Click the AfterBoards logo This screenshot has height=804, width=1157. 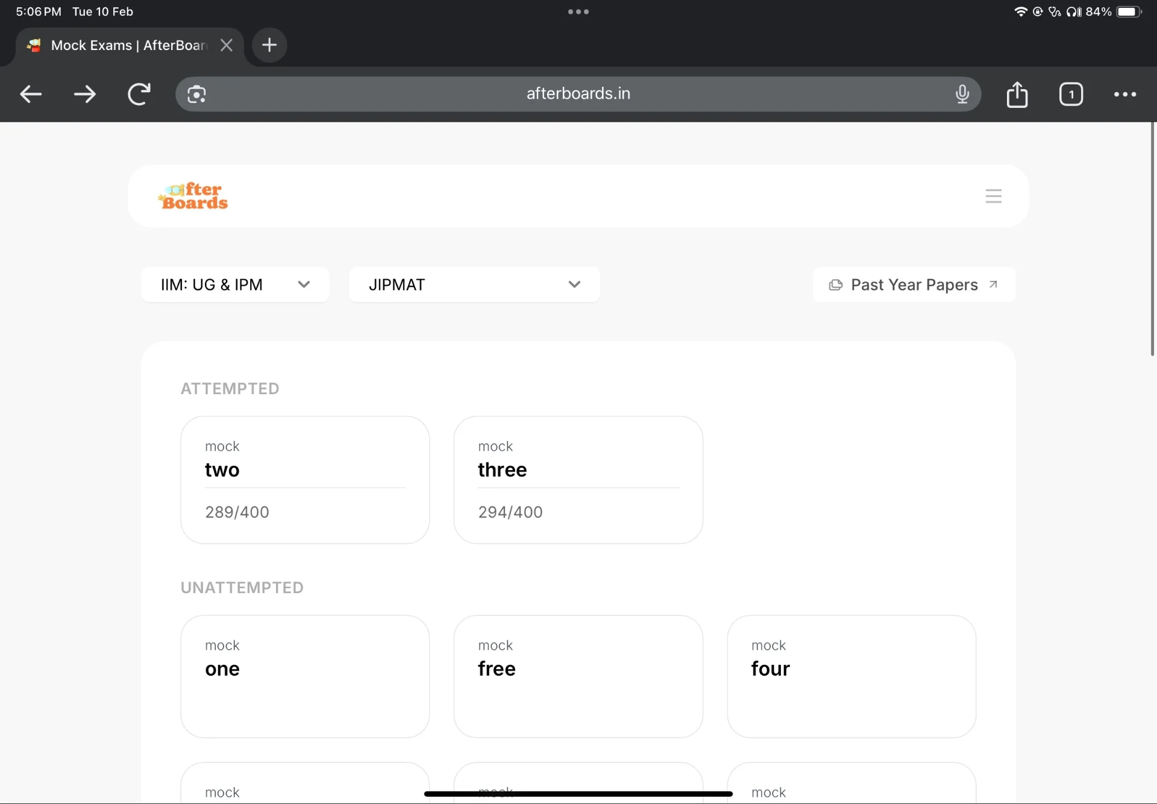[x=193, y=196]
